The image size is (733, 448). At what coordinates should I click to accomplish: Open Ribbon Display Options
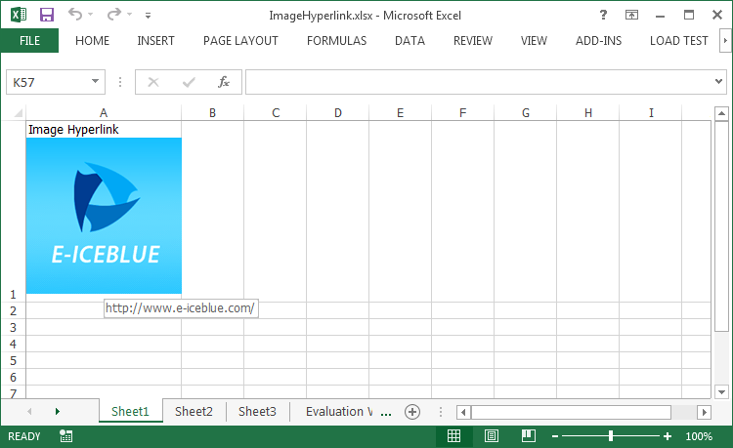click(x=631, y=15)
